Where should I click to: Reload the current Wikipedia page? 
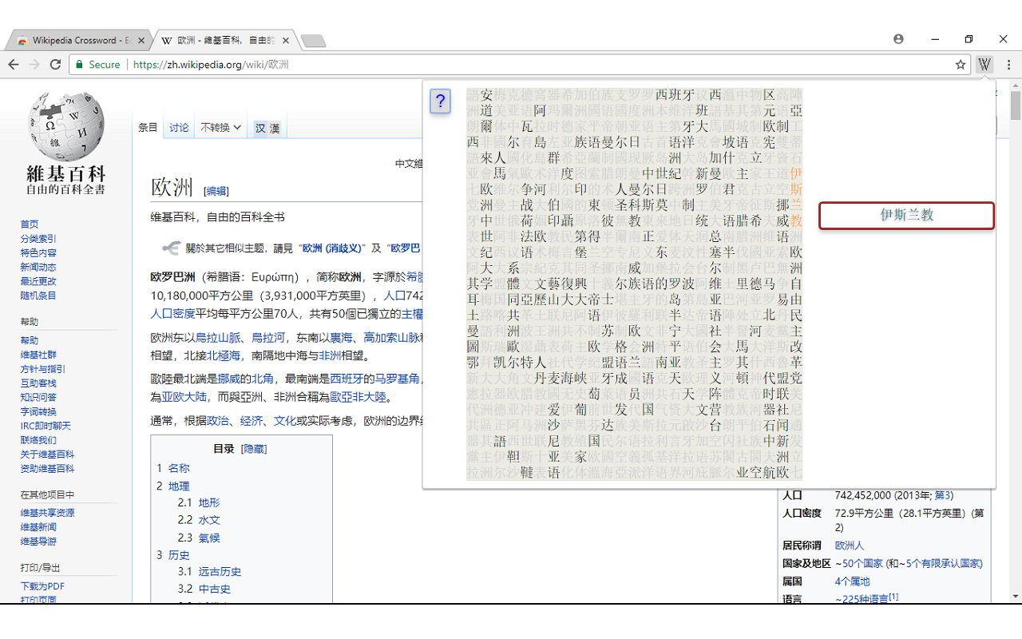pos(54,64)
